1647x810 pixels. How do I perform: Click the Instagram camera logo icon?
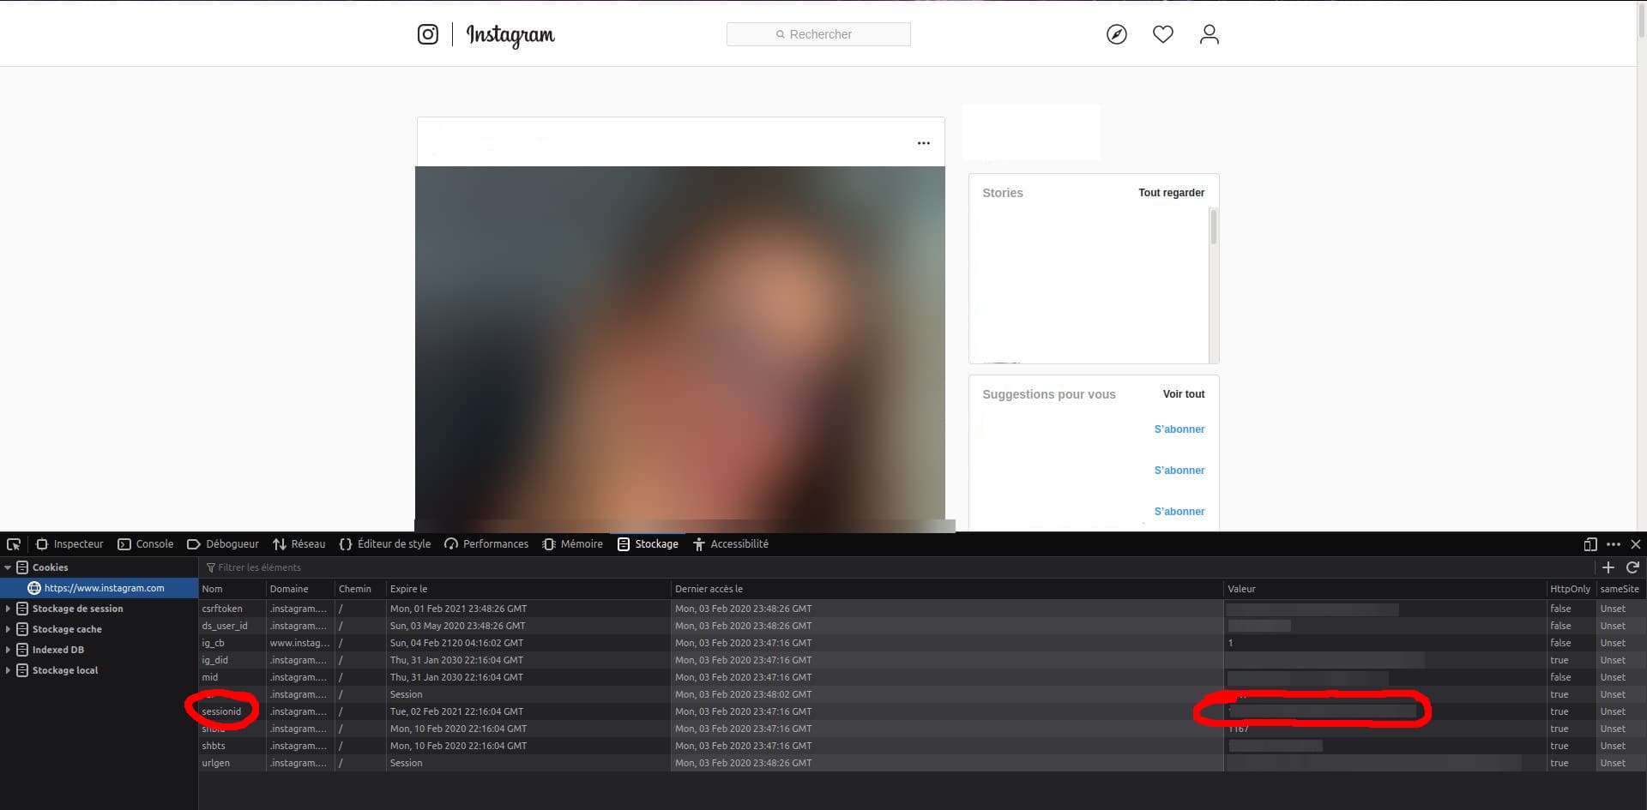coord(427,34)
